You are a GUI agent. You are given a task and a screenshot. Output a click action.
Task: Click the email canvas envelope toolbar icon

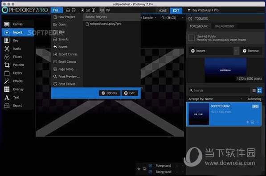click(x=88, y=10)
